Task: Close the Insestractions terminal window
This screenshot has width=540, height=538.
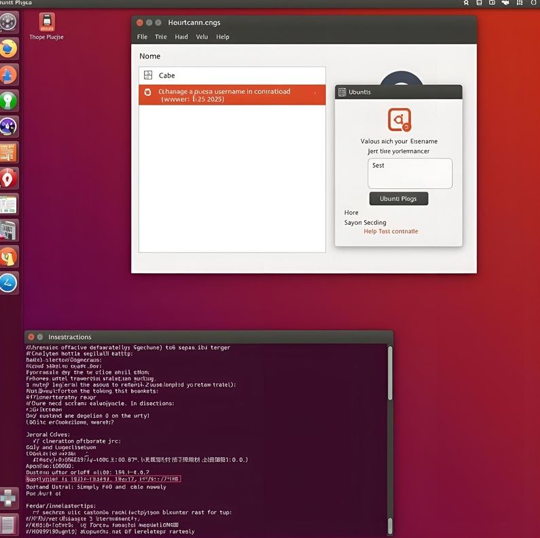Action: [31, 337]
